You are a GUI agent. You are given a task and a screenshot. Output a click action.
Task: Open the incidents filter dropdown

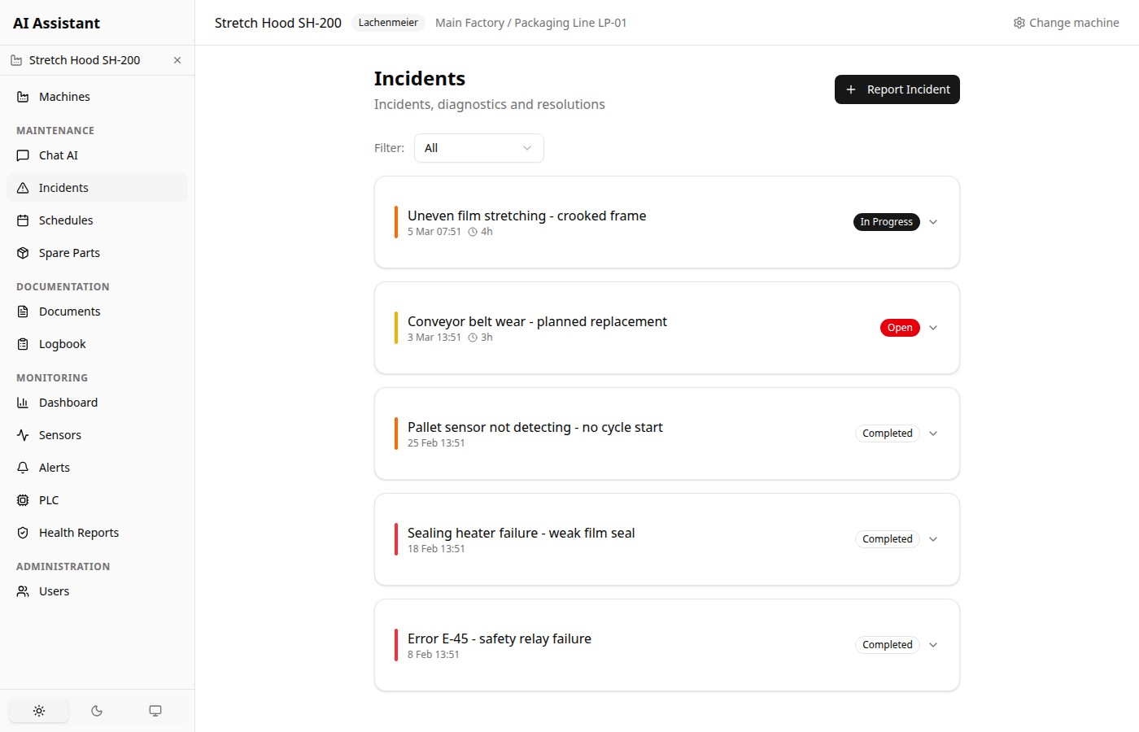(478, 148)
